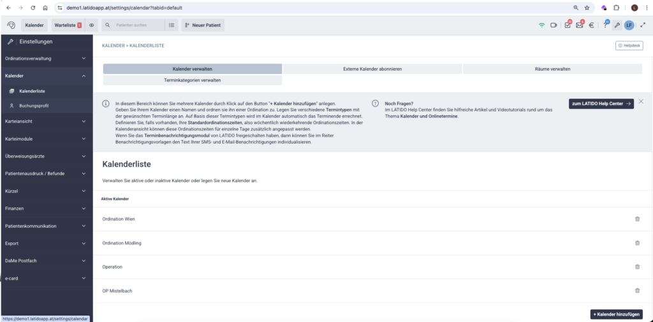Click trash icon for OP Mistelbach
The height and width of the screenshot is (322, 653).
pos(636,291)
